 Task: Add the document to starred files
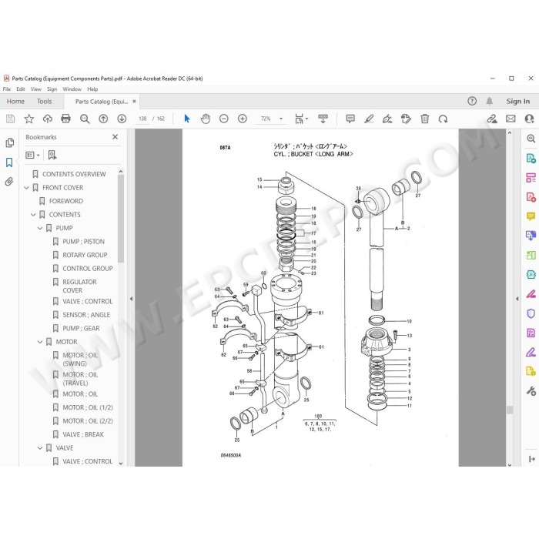coord(29,119)
